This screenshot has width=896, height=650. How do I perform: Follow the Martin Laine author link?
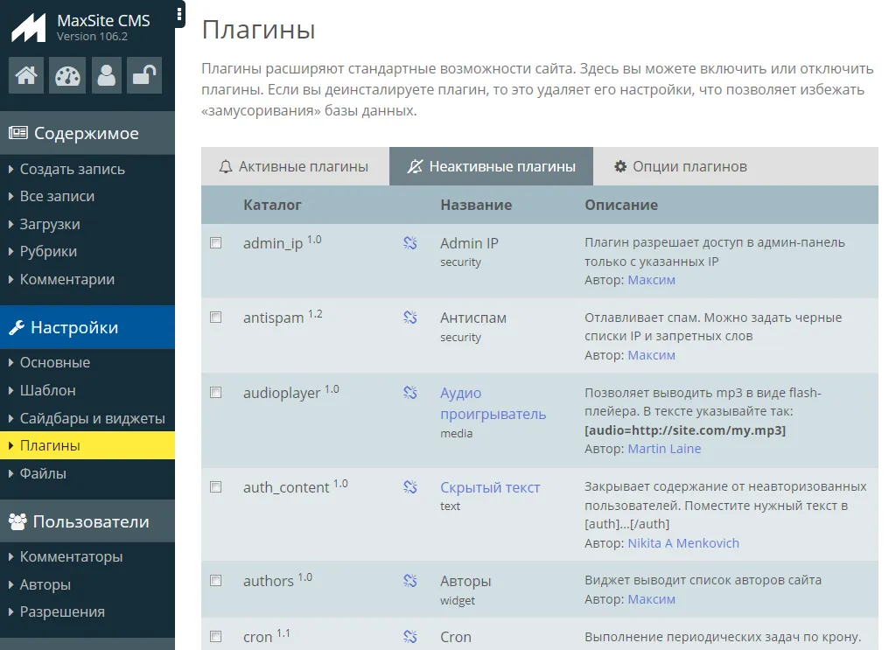664,449
